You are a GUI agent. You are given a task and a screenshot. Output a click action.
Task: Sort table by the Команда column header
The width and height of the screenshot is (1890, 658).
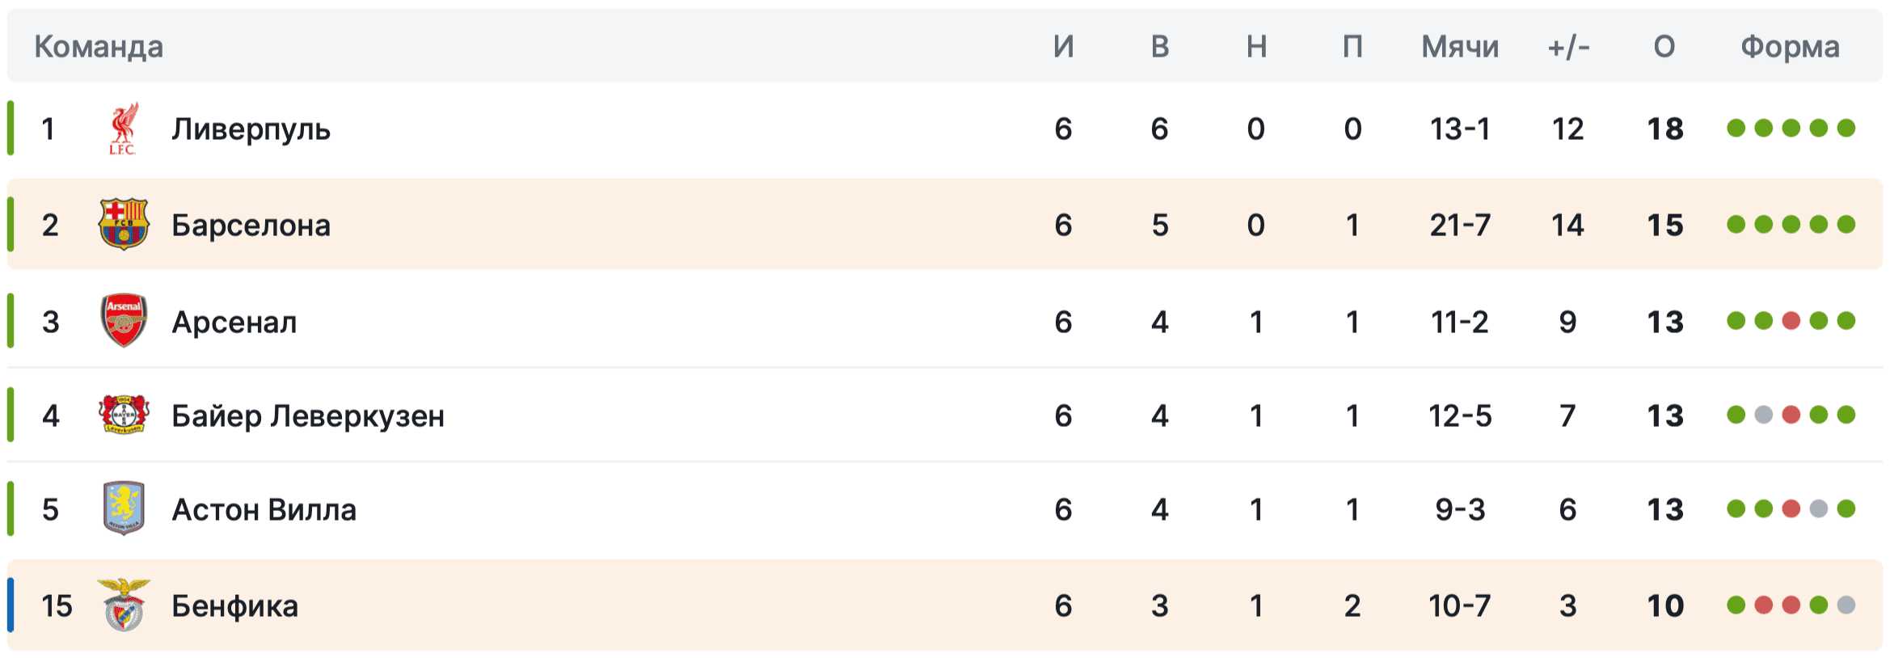tap(99, 47)
